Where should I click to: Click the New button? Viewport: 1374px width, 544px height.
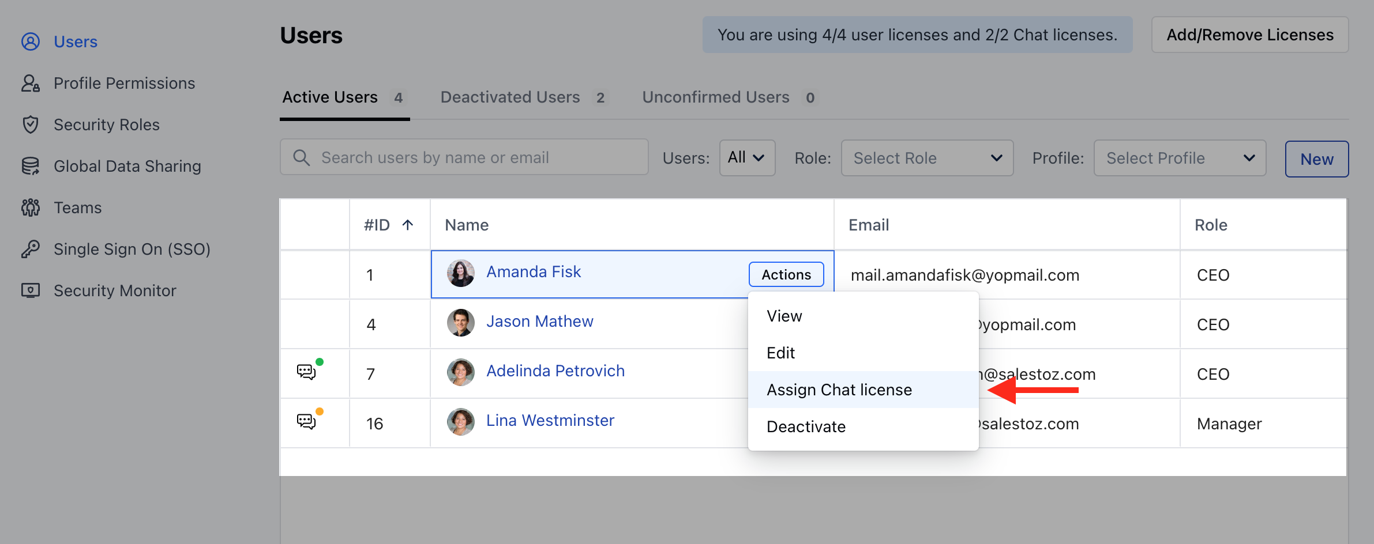tap(1317, 158)
